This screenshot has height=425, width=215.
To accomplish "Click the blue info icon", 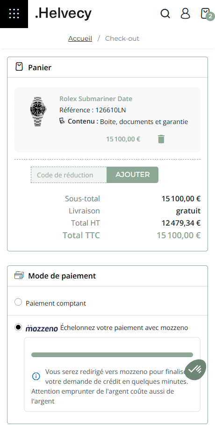I will pos(36,376).
